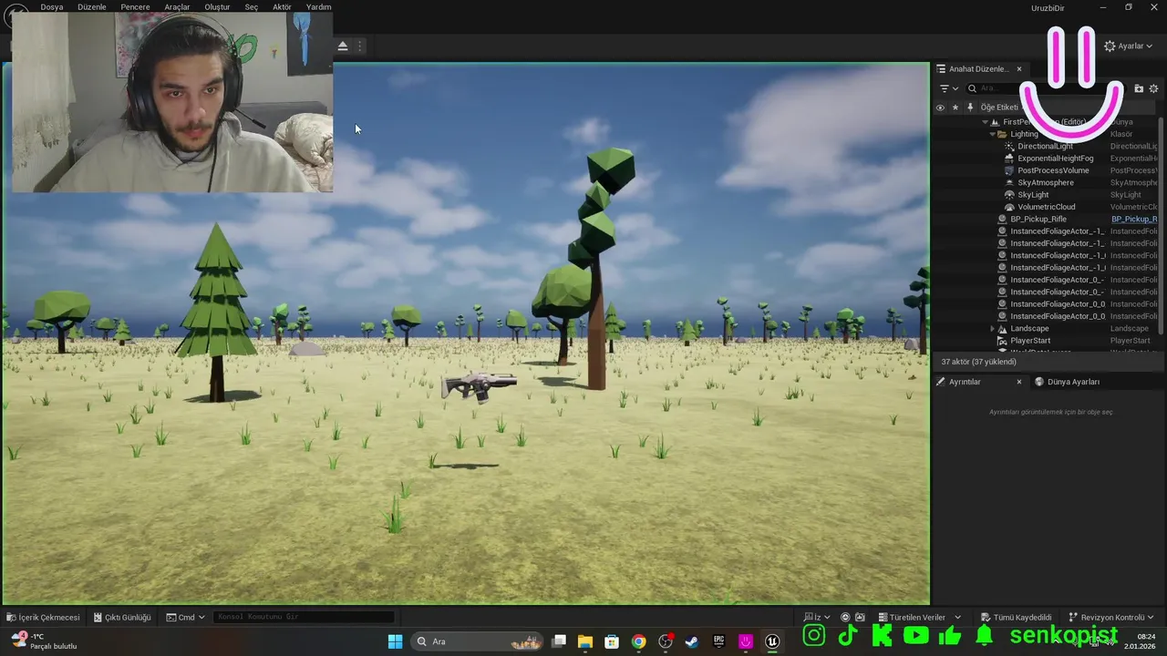The height and width of the screenshot is (656, 1167).
Task: Open the BP_Pickup_Rifle blueprint type link
Action: click(x=1133, y=219)
